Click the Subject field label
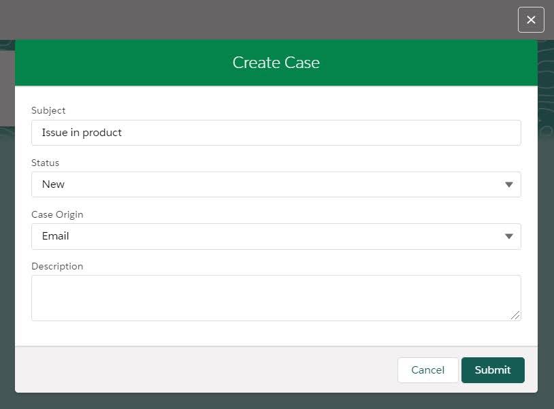Image resolution: width=554 pixels, height=409 pixels. click(x=48, y=110)
